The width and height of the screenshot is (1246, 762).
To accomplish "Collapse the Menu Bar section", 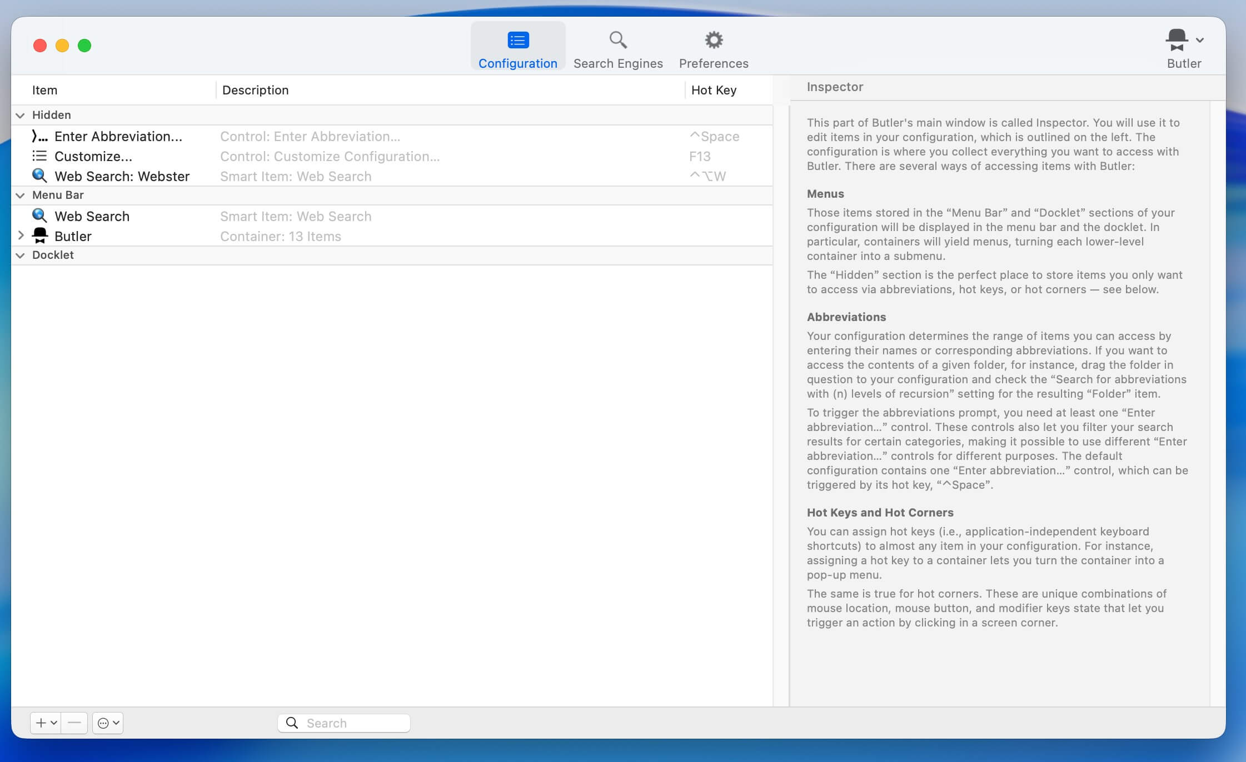I will (x=21, y=195).
